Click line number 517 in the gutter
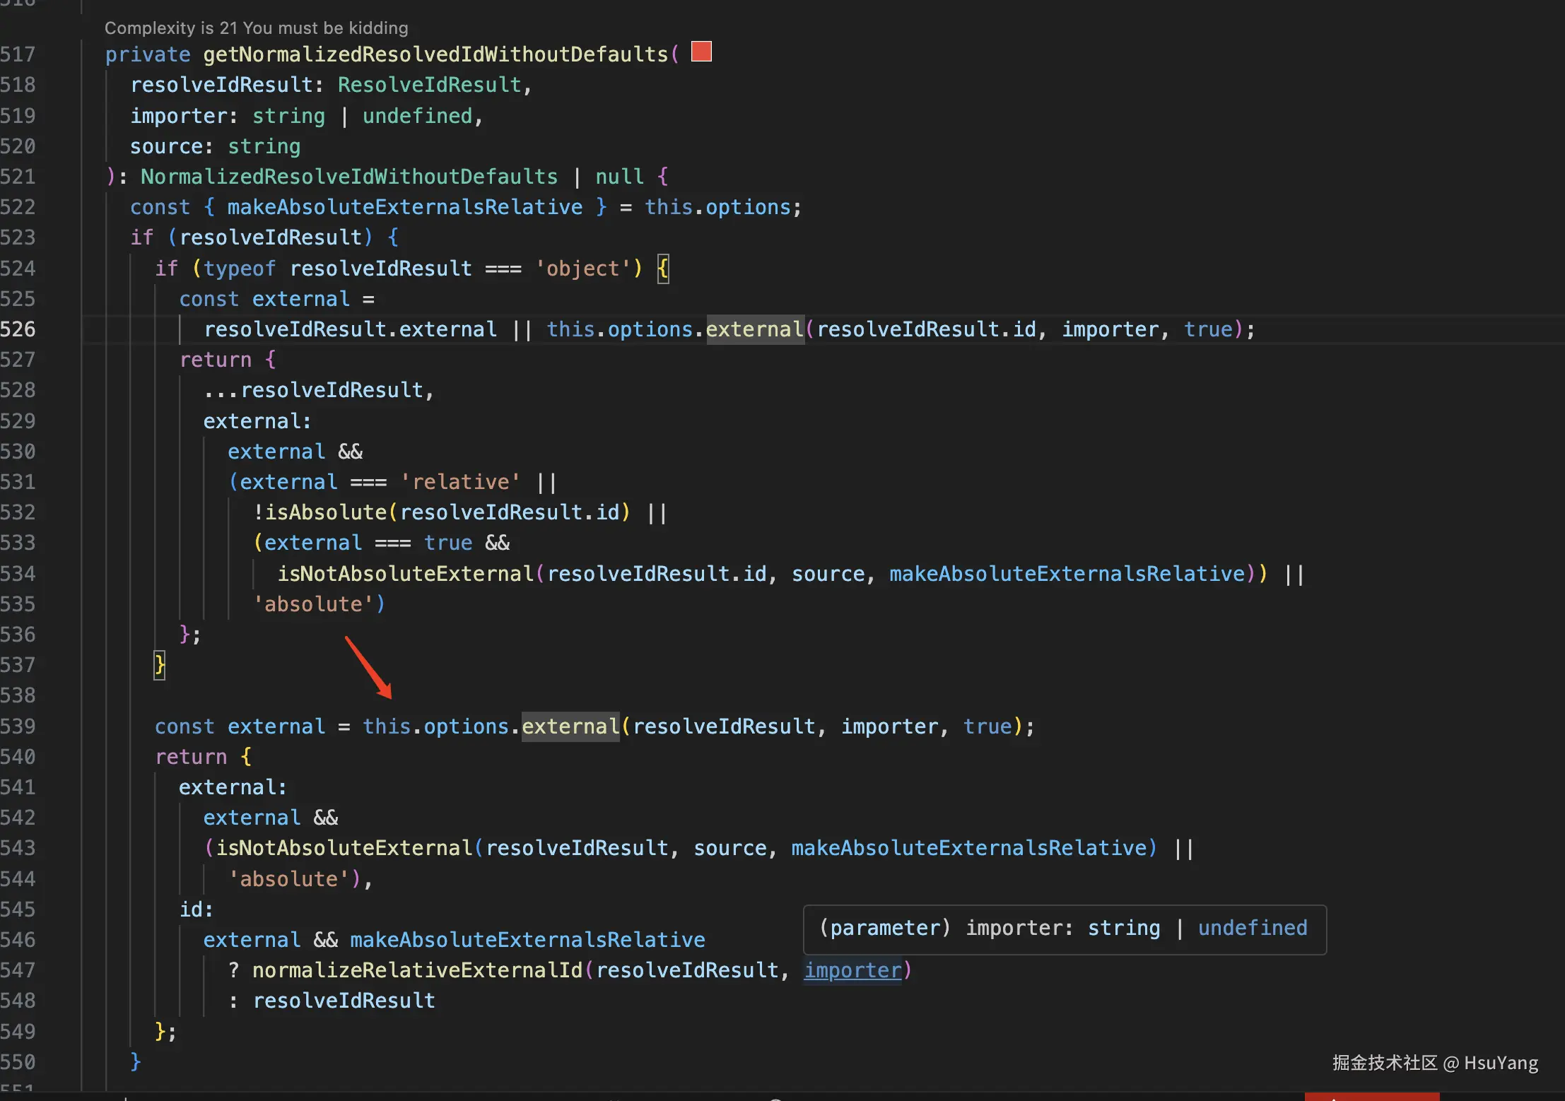 click(18, 54)
